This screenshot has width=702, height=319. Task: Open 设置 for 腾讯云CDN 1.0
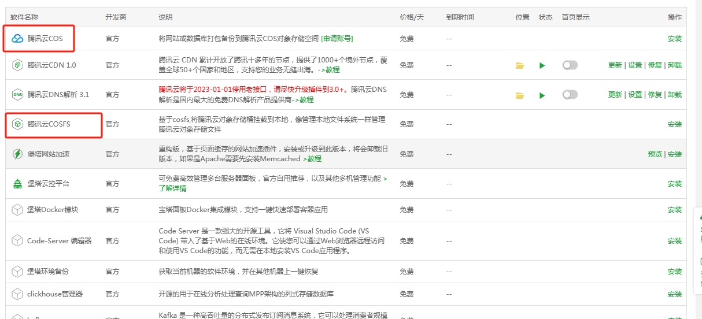click(x=635, y=65)
